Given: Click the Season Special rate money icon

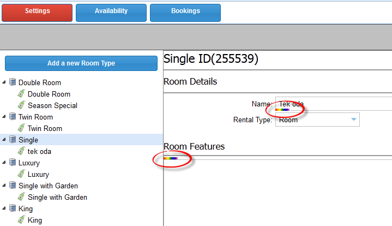Looking at the screenshot, I should tap(22, 105).
